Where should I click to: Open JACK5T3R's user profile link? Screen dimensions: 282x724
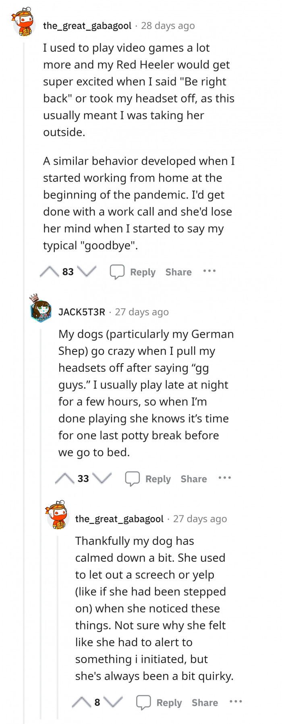click(82, 312)
